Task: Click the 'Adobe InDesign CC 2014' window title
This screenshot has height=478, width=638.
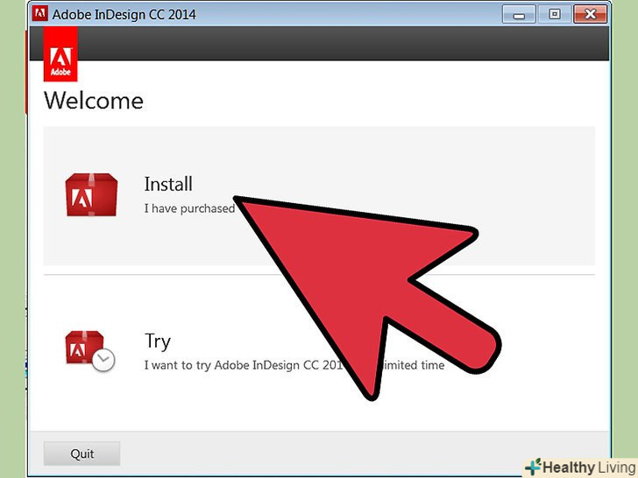Action: coord(124,14)
